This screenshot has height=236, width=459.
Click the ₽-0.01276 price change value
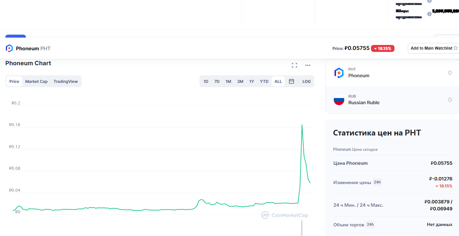coord(441,179)
